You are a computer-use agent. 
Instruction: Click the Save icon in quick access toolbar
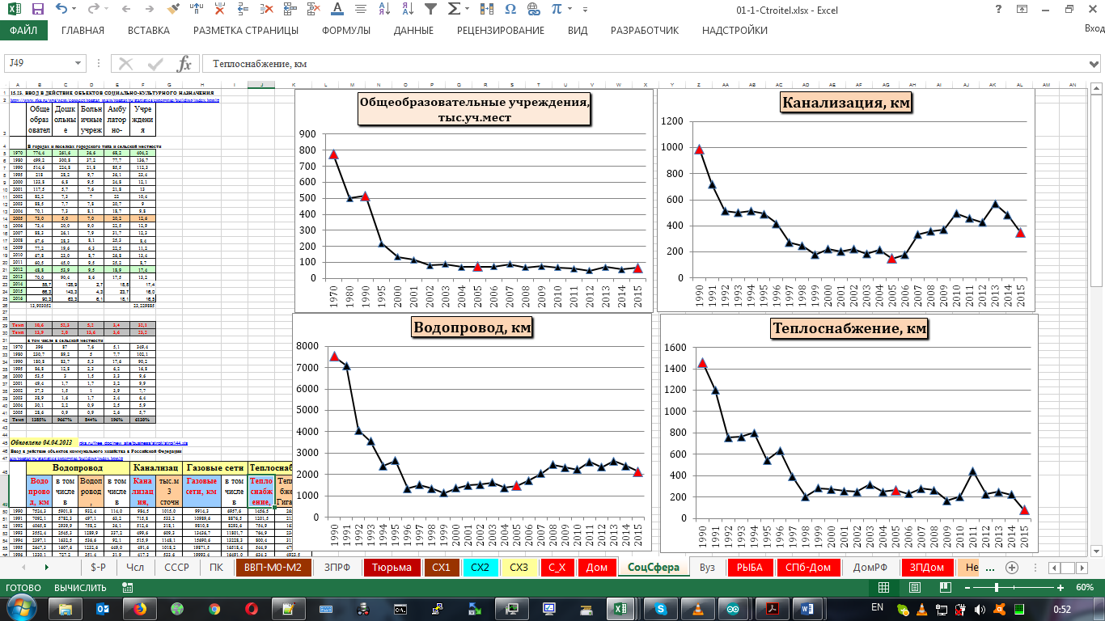click(x=37, y=10)
